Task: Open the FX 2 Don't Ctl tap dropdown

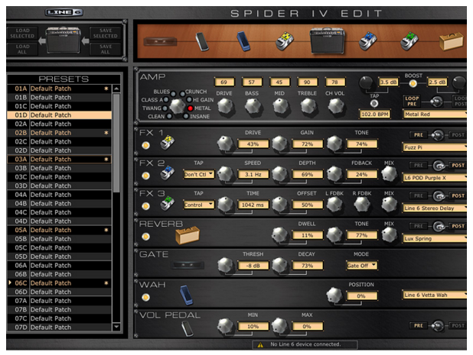Action: (199, 175)
